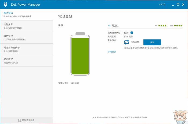Click the feedback pencil icon
Viewport: 188px width, 124px height.
click(x=19, y=120)
